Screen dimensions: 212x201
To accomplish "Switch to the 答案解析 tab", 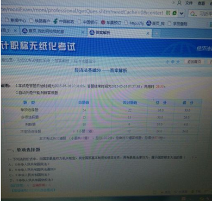I will pyautogui.click(x=120, y=33).
